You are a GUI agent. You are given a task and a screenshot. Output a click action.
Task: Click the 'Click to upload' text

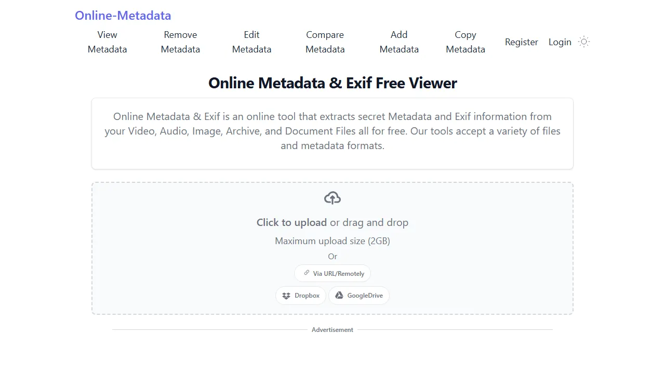tap(291, 222)
